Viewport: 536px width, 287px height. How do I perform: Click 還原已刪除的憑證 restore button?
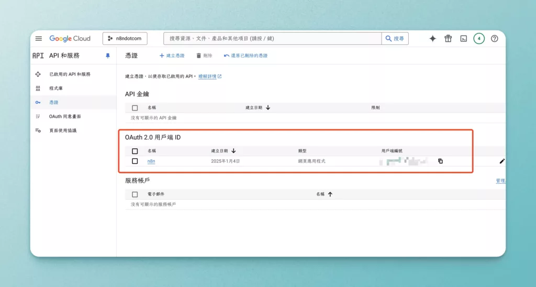(246, 56)
